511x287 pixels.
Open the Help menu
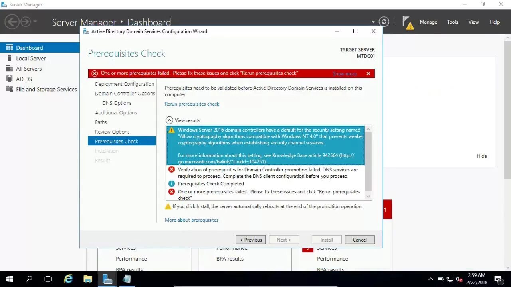[495, 22]
